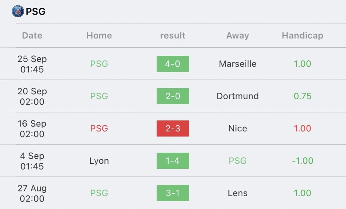
Task: Click the PSG club crest icon
Action: coord(18,11)
